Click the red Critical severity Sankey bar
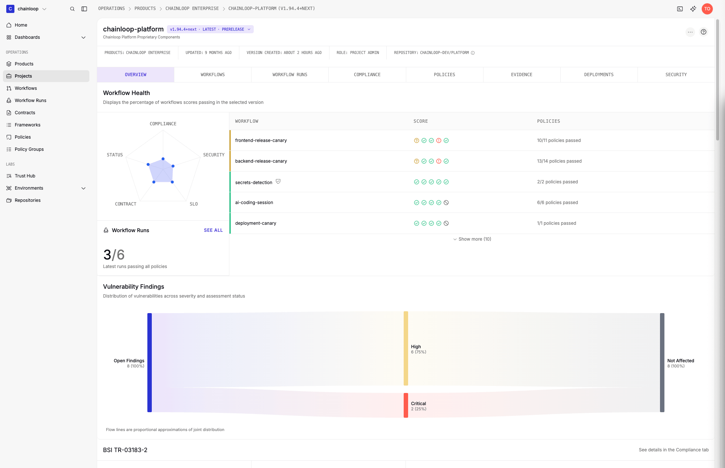Screen dimensions: 725x468 [x=406, y=406]
